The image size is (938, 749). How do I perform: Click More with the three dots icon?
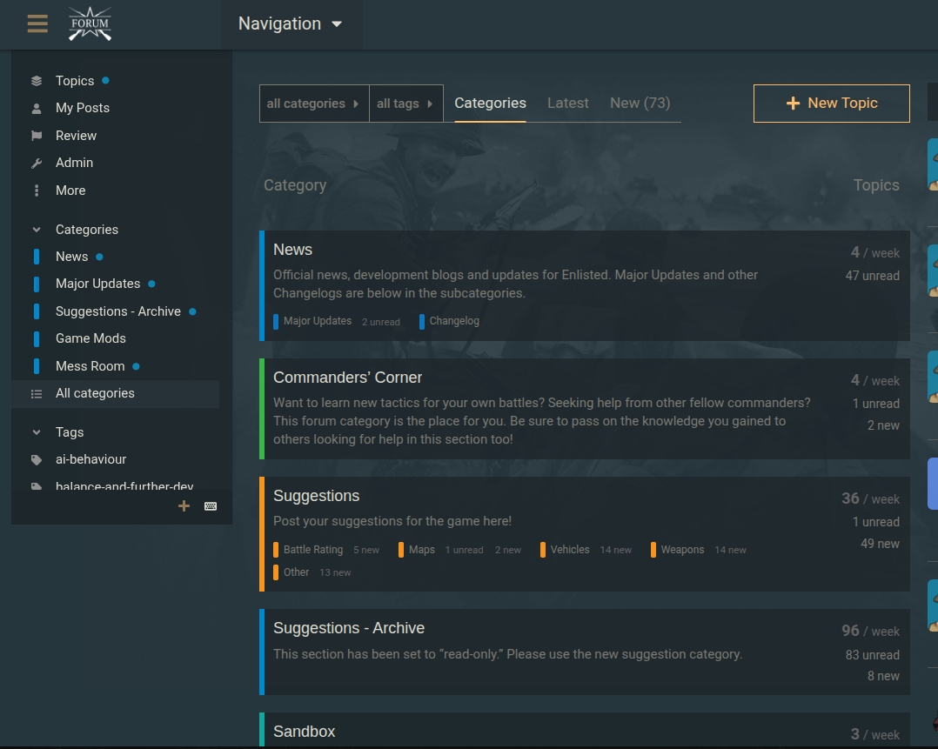(x=37, y=191)
